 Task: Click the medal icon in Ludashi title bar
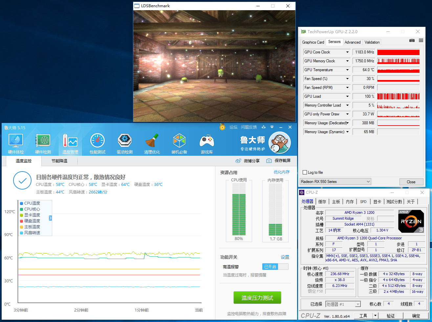coord(222,127)
